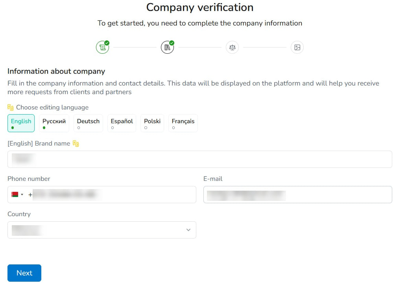The height and width of the screenshot is (286, 395).
Task: Click the Belarus flag icon in phone field
Action: coord(15,195)
